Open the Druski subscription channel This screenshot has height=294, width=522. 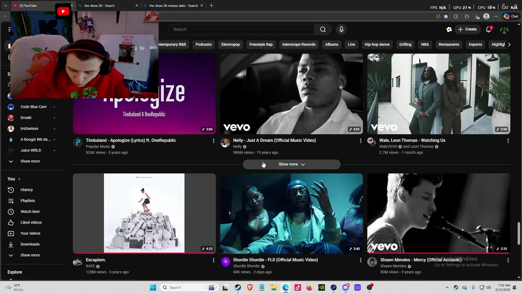[x=26, y=118]
